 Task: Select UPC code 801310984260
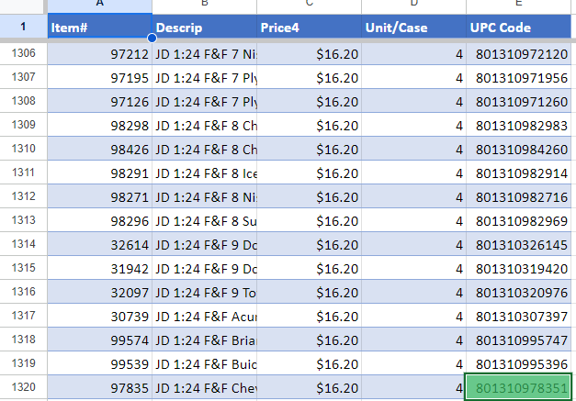pos(518,150)
